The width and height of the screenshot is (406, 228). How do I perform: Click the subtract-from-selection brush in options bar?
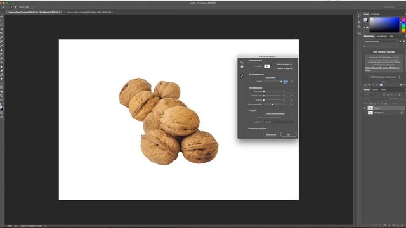[15, 7]
